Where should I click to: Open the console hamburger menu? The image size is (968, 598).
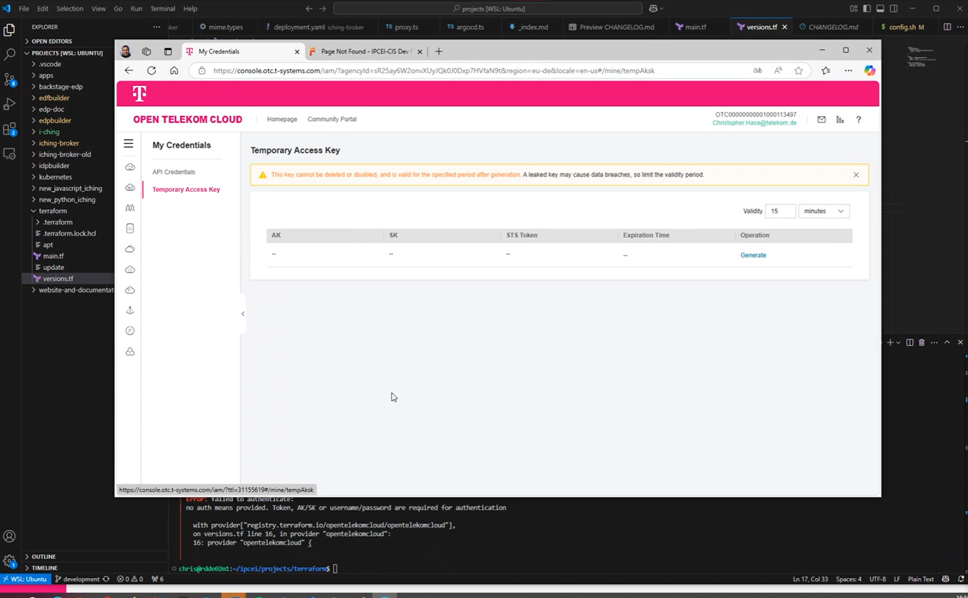click(x=128, y=144)
